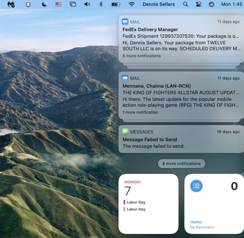Launch Siri from the menu bar
This screenshot has height=238, width=244.
tap(211, 4)
